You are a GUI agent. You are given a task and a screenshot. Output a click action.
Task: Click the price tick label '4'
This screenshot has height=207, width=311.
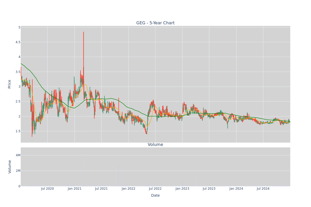[19, 57]
